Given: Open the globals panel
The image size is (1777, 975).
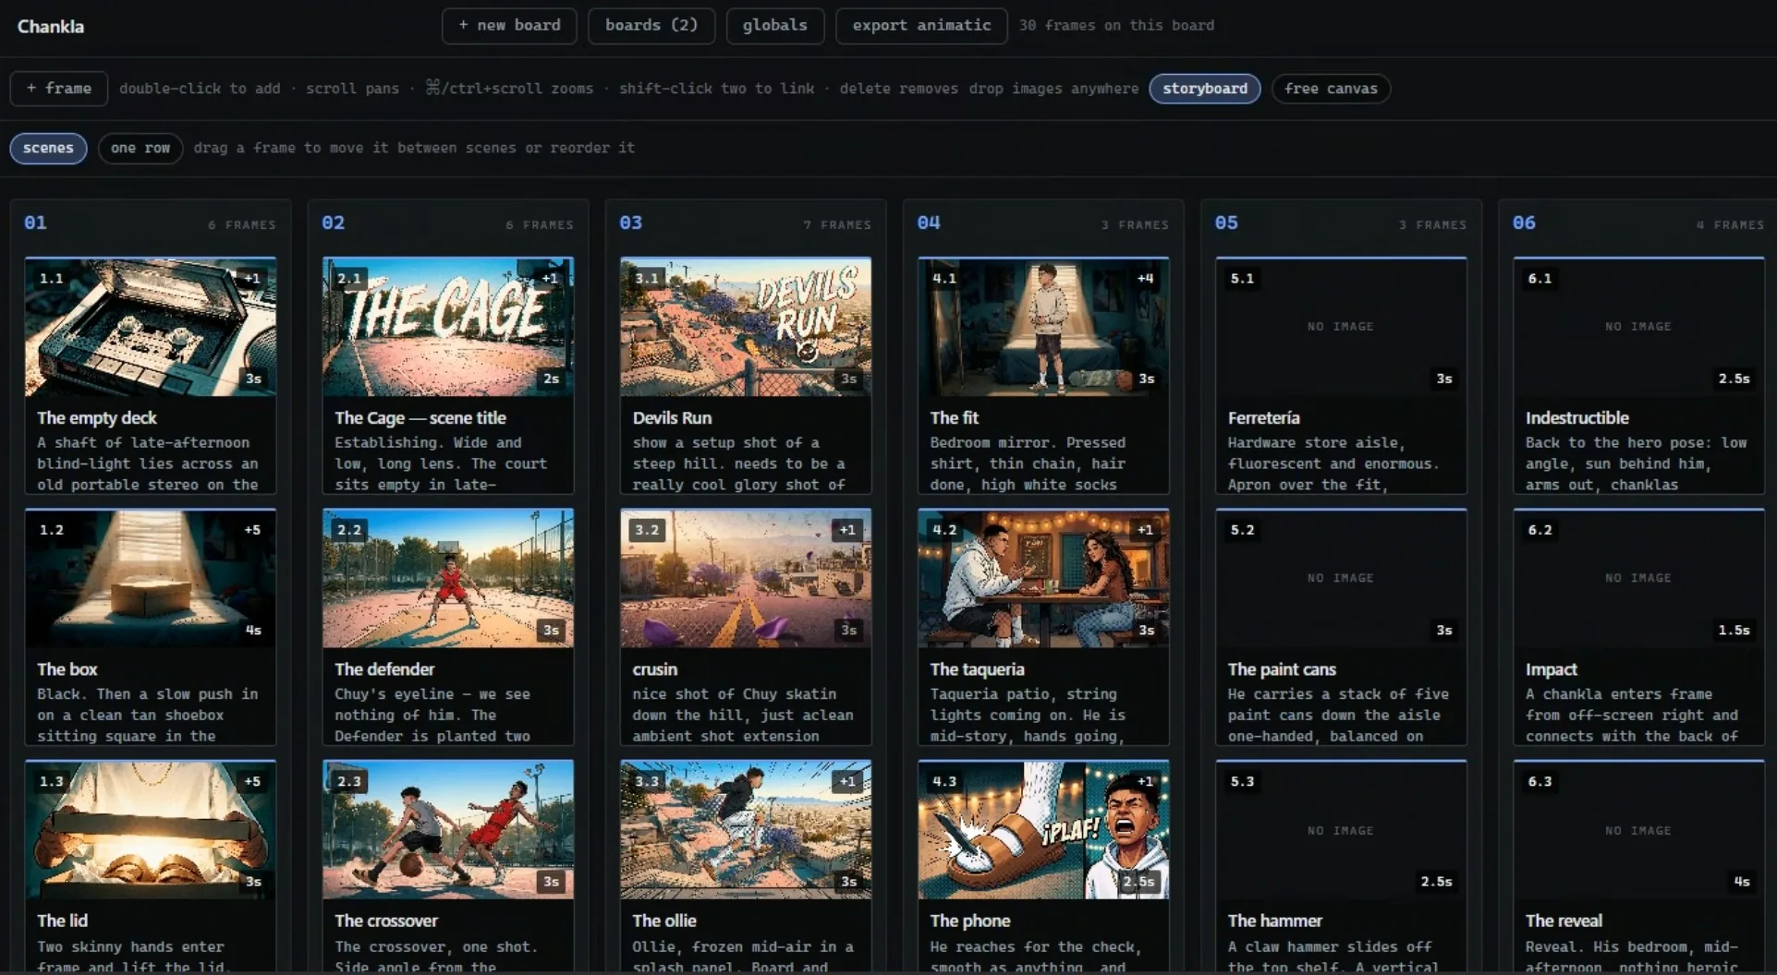Looking at the screenshot, I should pyautogui.click(x=774, y=26).
